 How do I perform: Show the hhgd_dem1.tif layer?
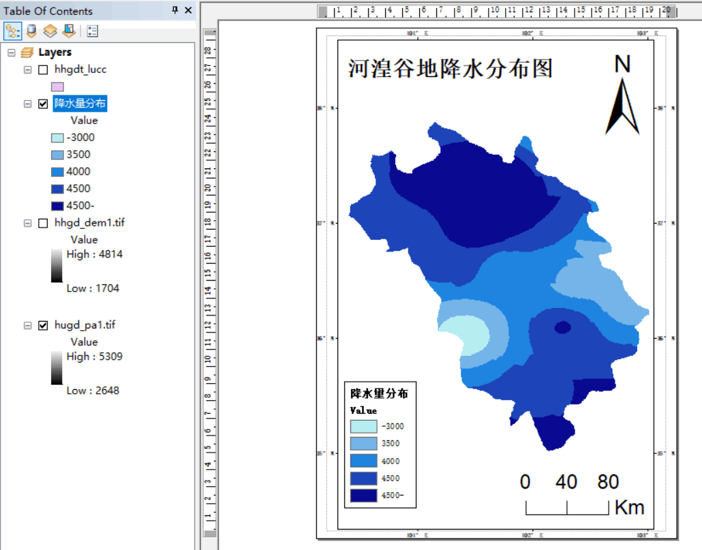(x=44, y=222)
